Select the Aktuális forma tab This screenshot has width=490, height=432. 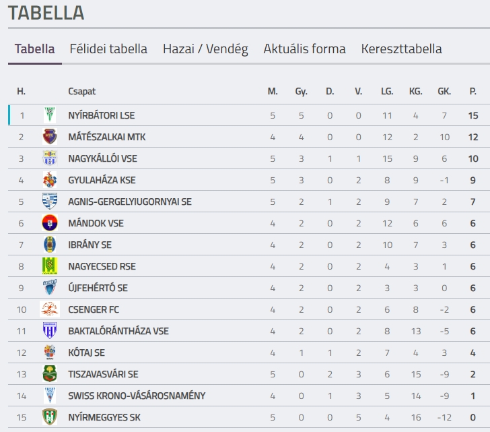point(304,49)
